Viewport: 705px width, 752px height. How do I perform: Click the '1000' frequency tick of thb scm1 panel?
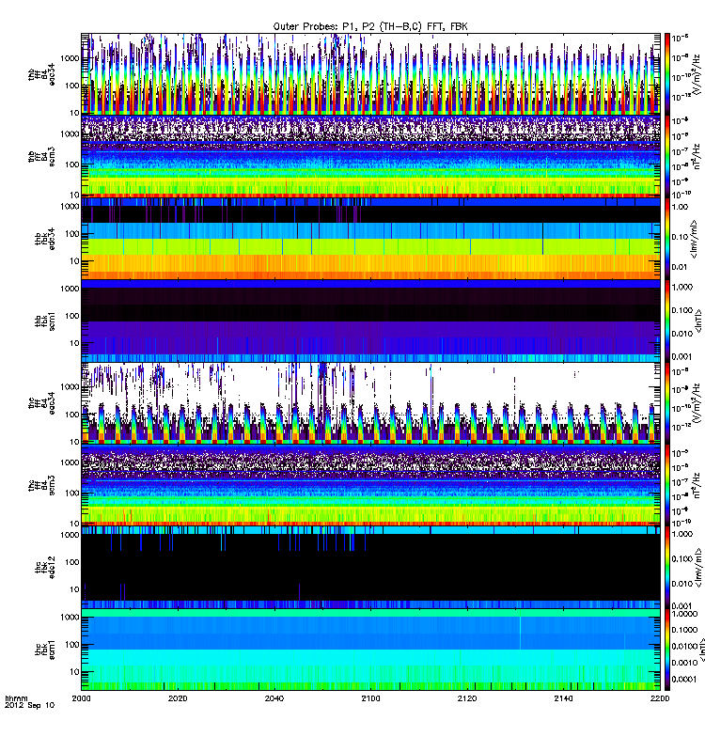(70, 289)
